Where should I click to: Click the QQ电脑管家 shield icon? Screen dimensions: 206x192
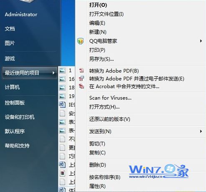point(81,41)
